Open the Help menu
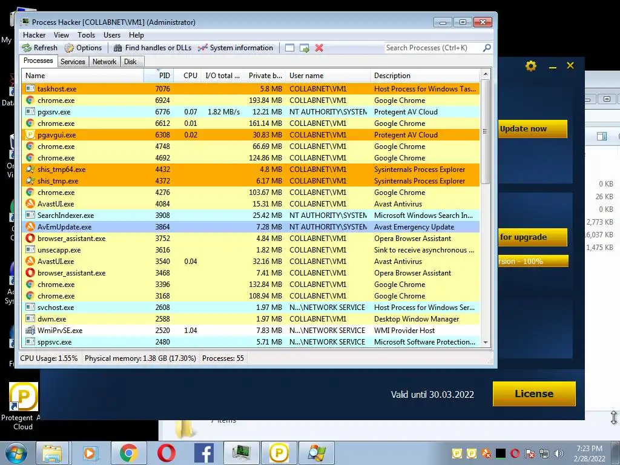620x465 pixels. click(136, 35)
